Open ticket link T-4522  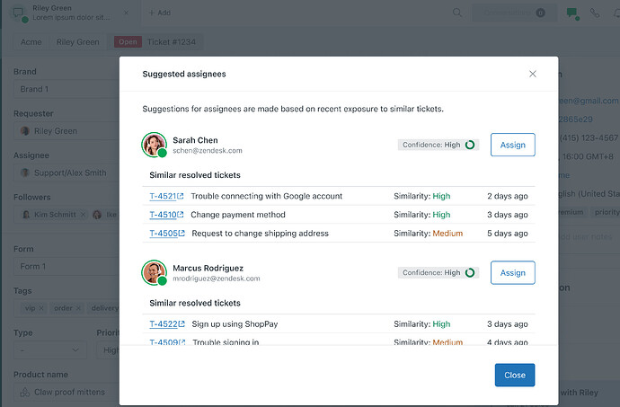pos(167,324)
